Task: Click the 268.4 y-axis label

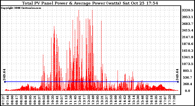Action: pyautogui.click(x=187, y=84)
